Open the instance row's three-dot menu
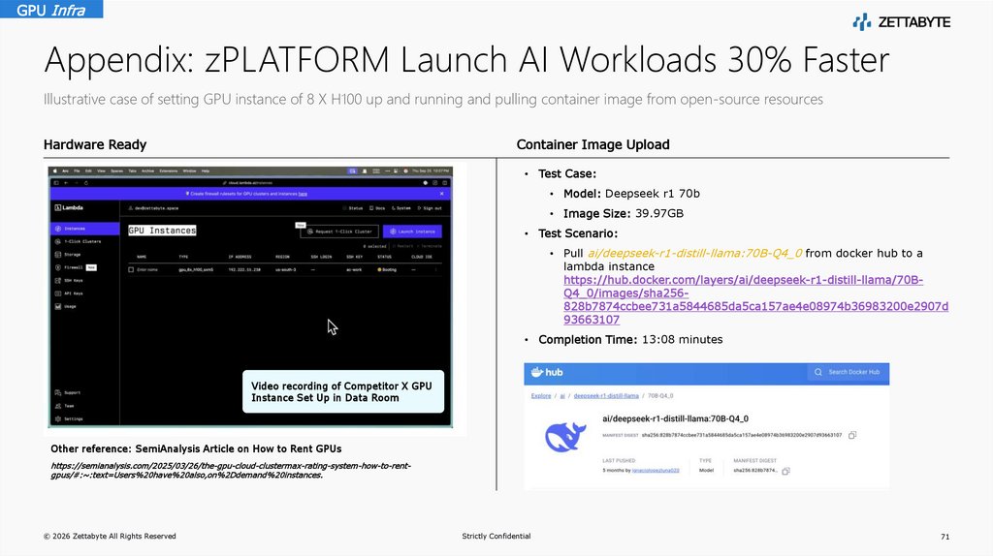This screenshot has width=993, height=556. pyautogui.click(x=435, y=269)
